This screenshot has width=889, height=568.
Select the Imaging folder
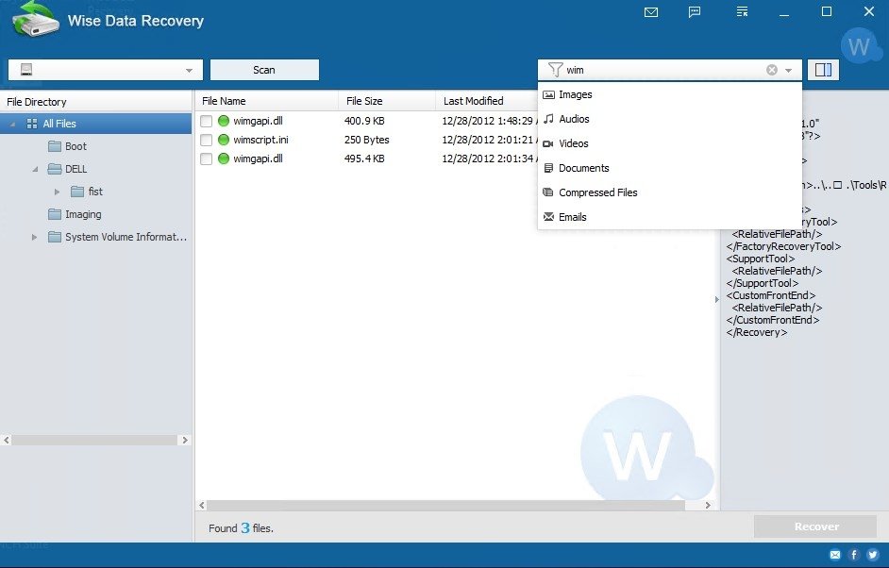click(83, 214)
